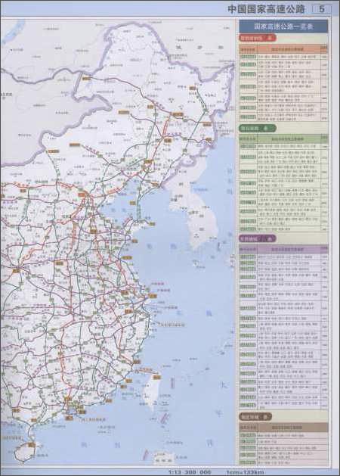Click the first green route badge in radial table

[x=248, y=57]
